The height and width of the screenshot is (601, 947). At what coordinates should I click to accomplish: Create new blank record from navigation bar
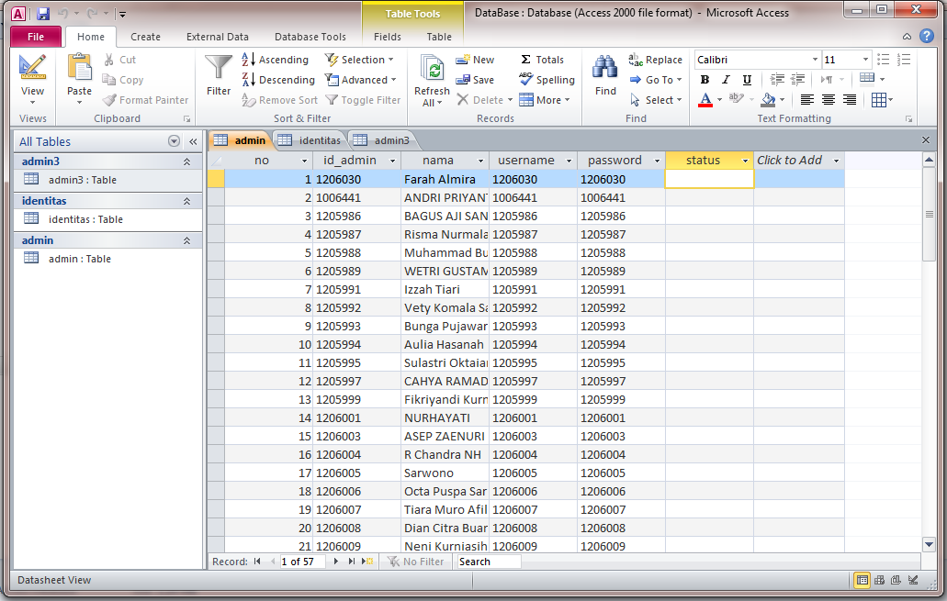(x=367, y=562)
